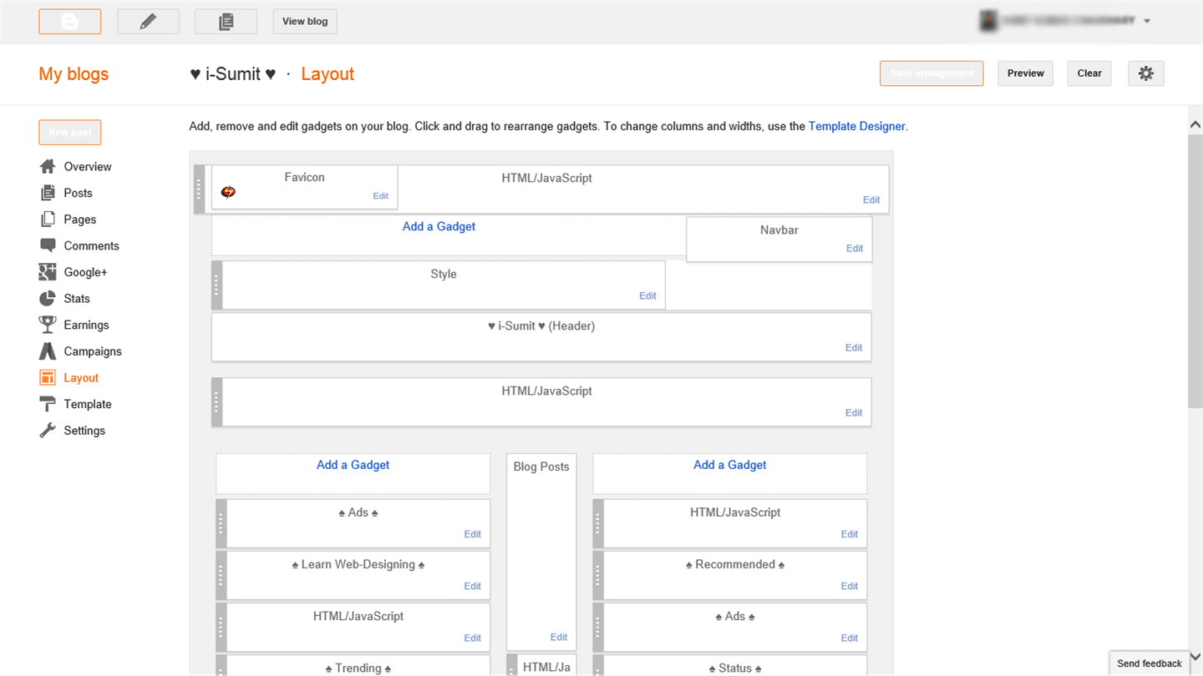Go to Comments in the sidebar
The height and width of the screenshot is (676, 1203).
pyautogui.click(x=91, y=246)
